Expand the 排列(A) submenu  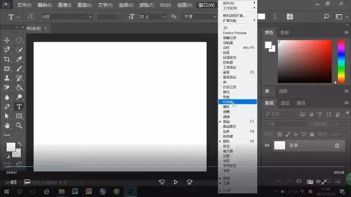[x=237, y=3]
